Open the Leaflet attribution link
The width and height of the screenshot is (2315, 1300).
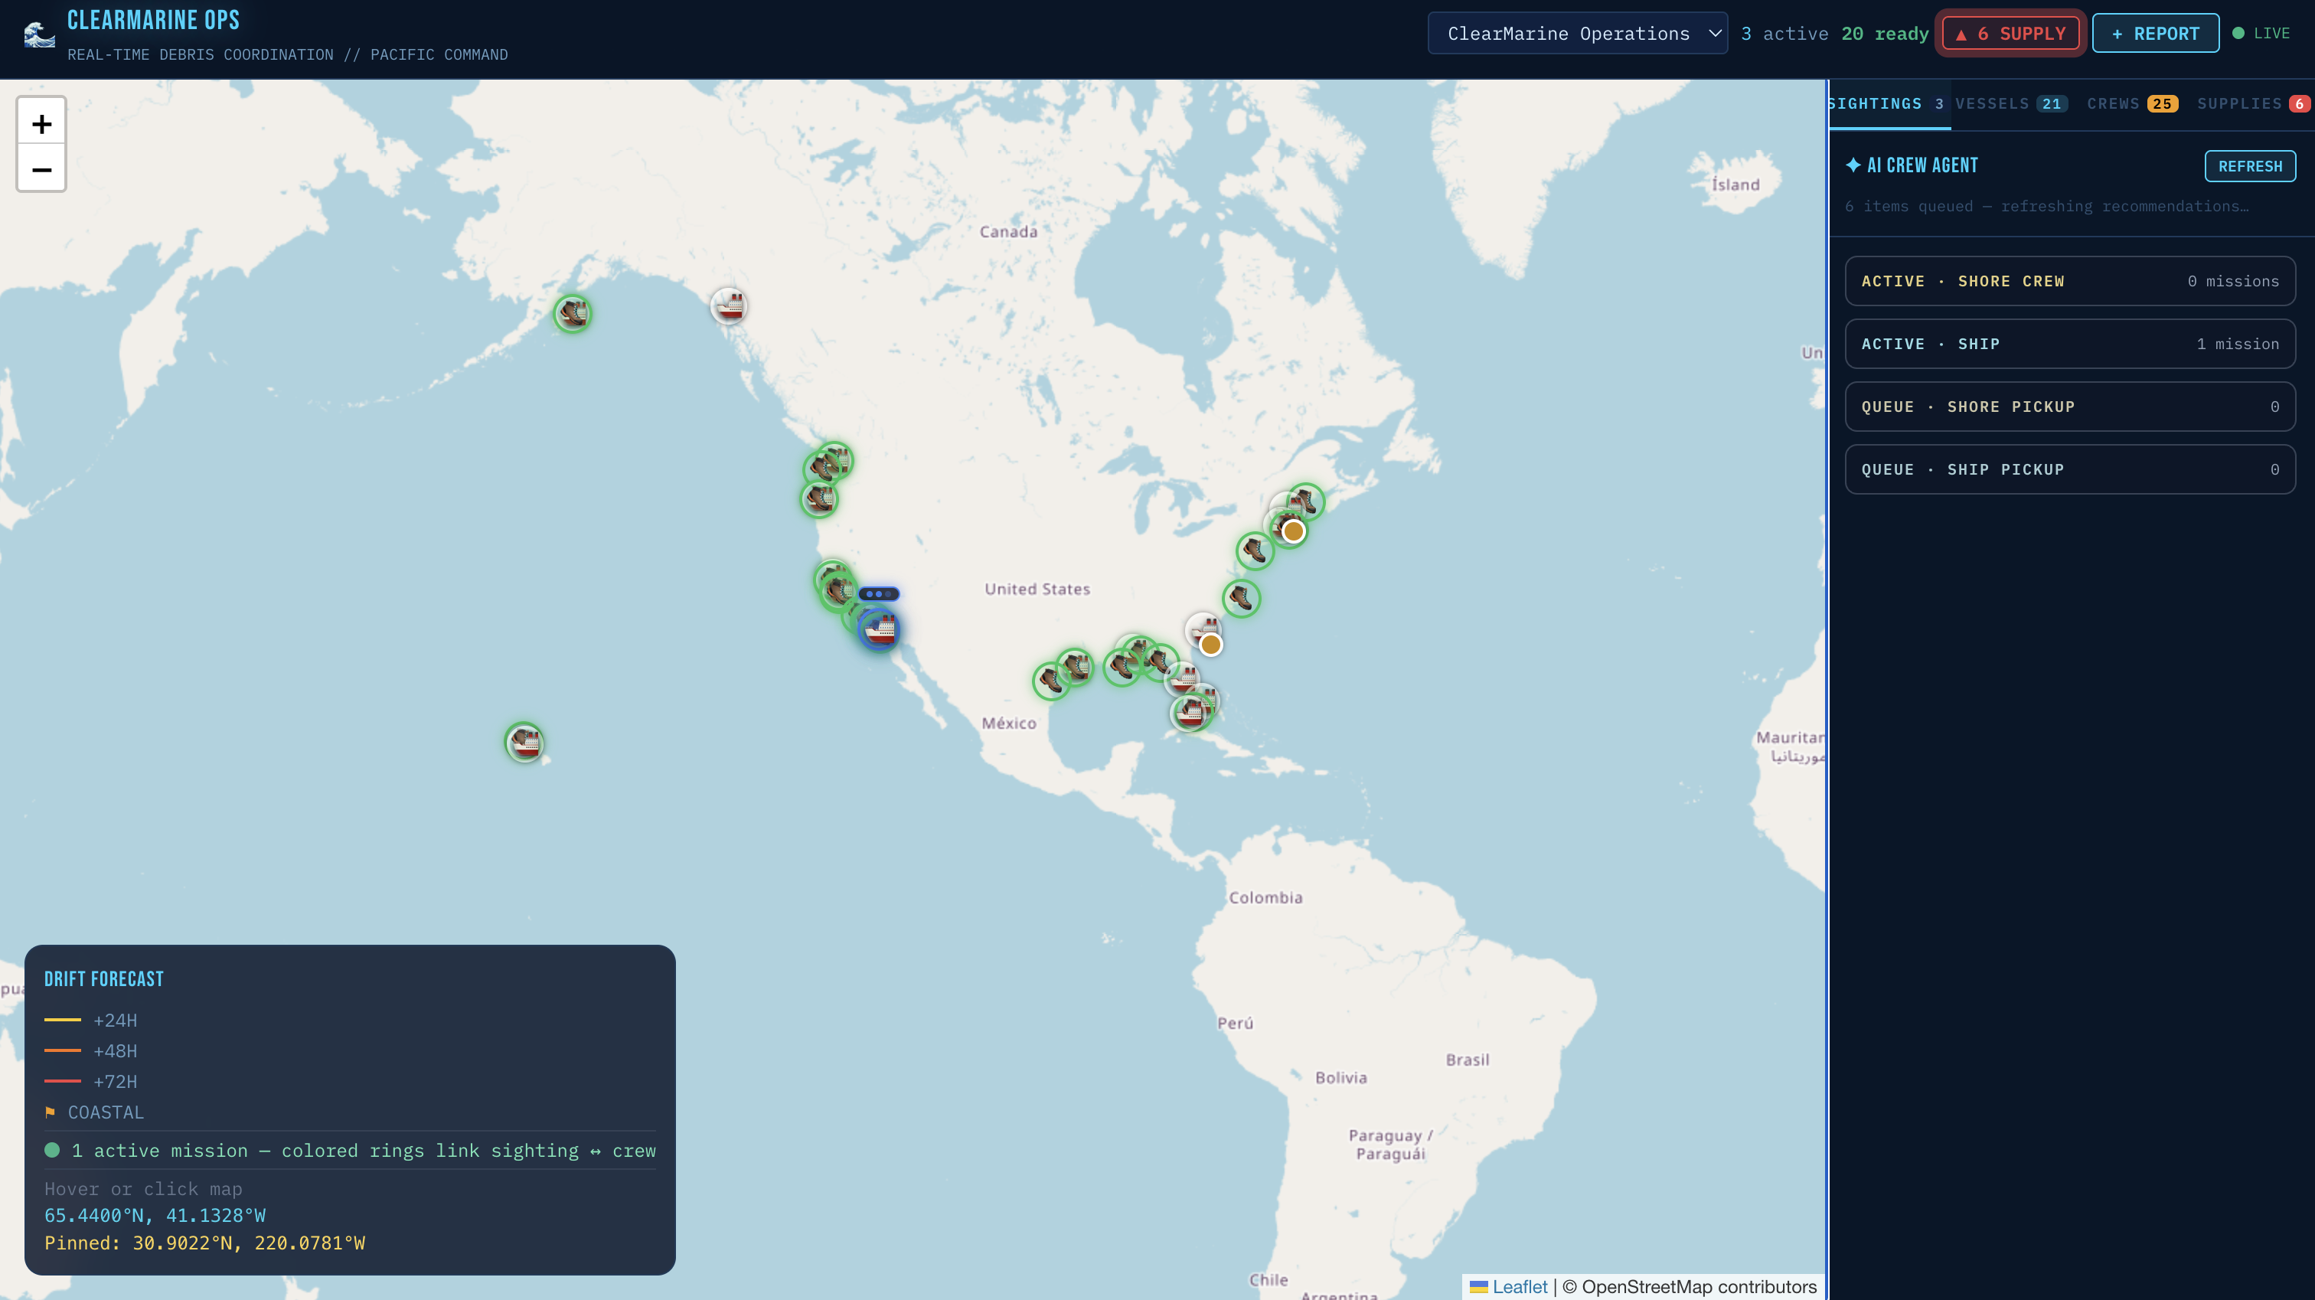pyautogui.click(x=1519, y=1286)
